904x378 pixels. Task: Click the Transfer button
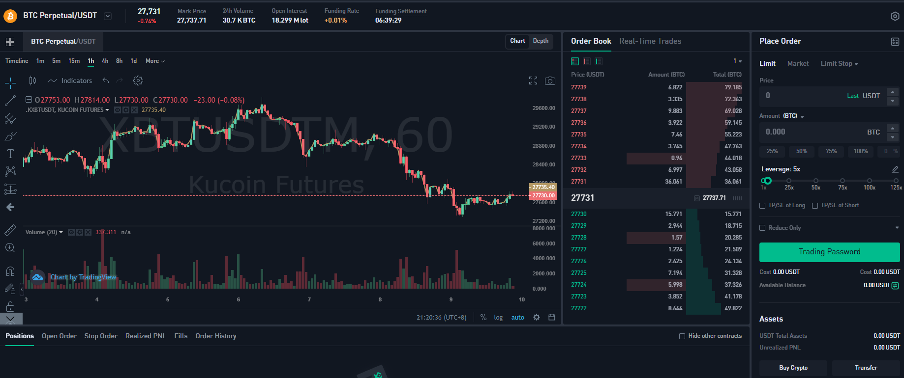click(x=866, y=368)
